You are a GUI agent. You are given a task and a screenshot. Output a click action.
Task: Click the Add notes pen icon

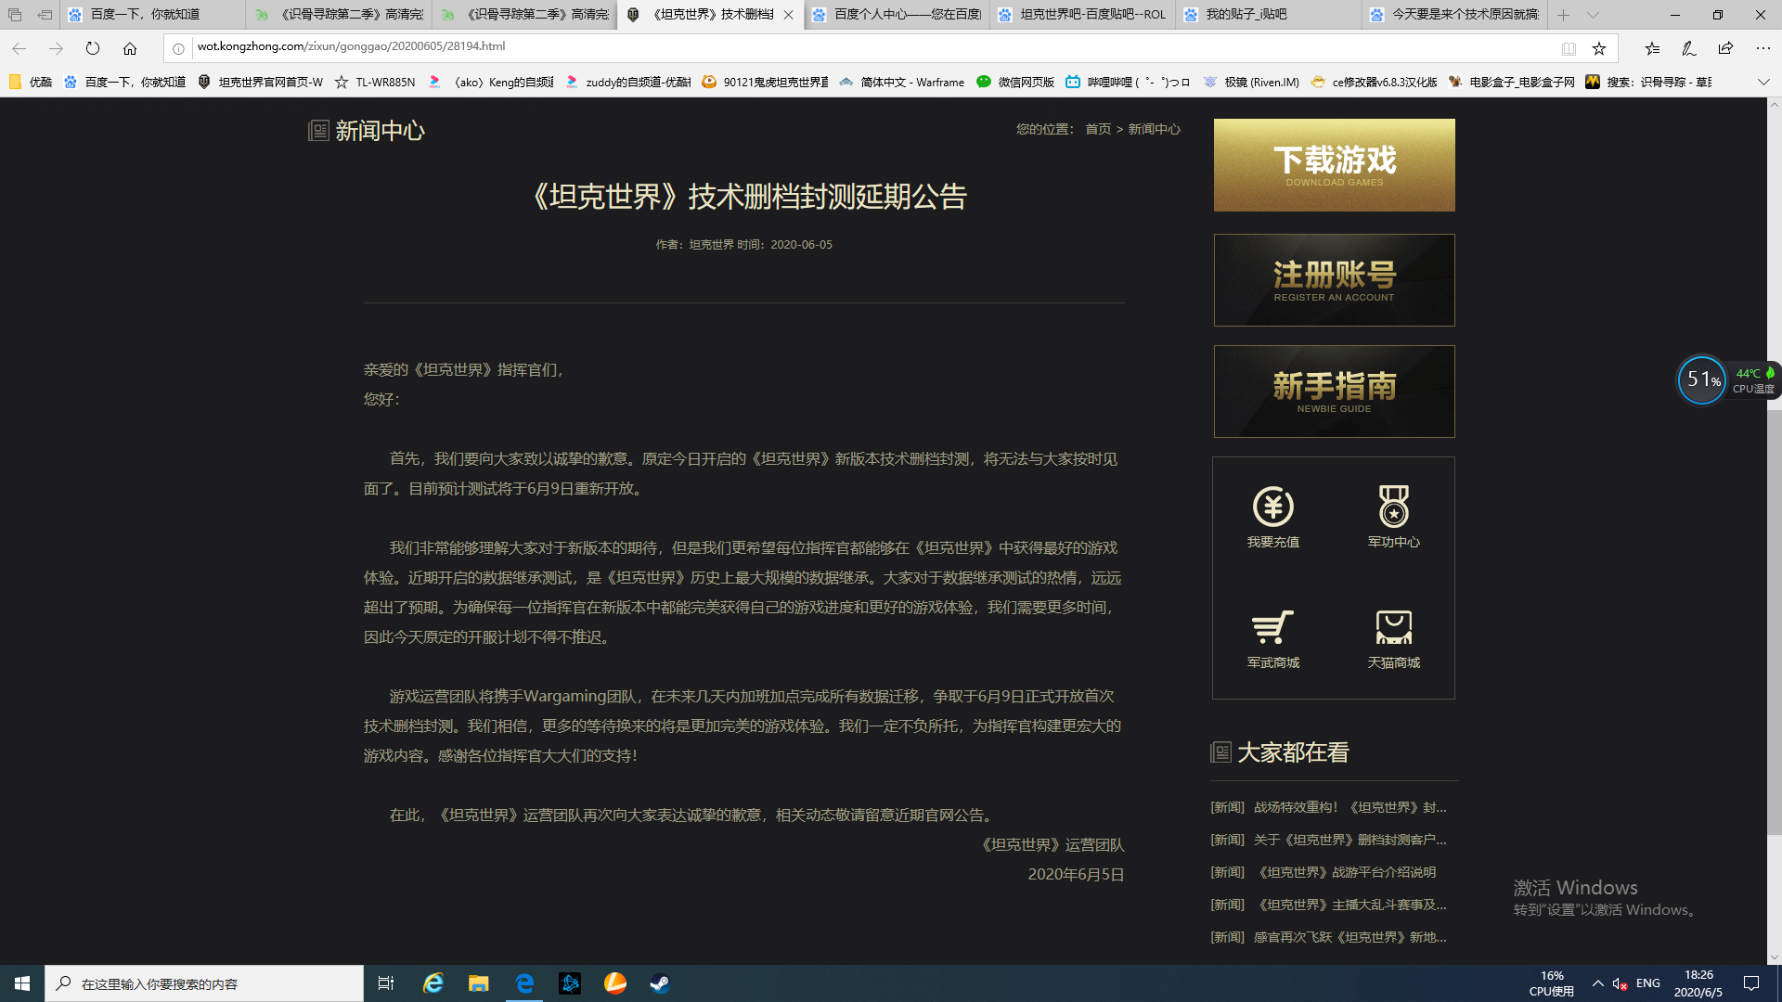[x=1688, y=48]
